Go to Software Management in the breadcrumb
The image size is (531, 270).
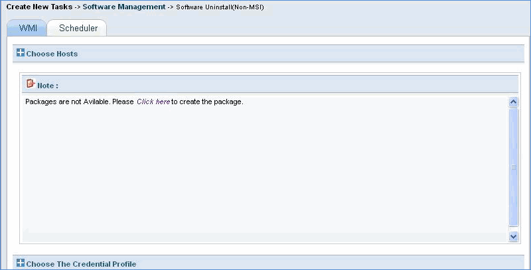123,7
